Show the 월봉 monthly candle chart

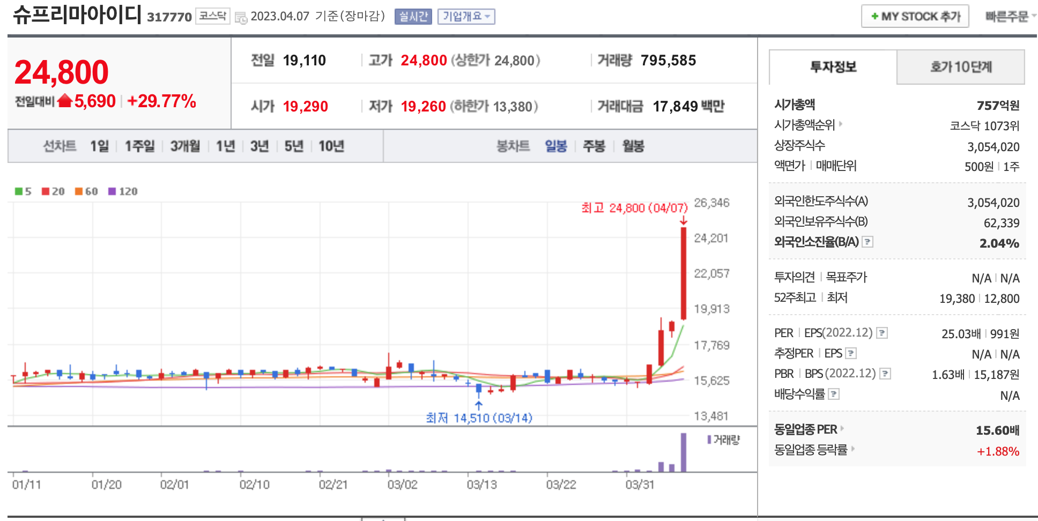[x=633, y=146]
